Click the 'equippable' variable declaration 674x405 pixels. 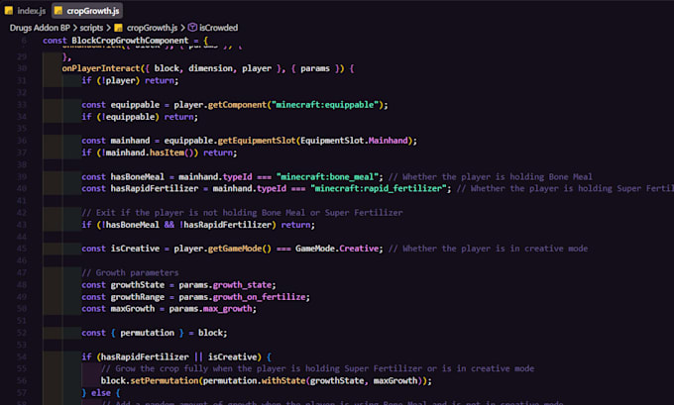click(135, 105)
